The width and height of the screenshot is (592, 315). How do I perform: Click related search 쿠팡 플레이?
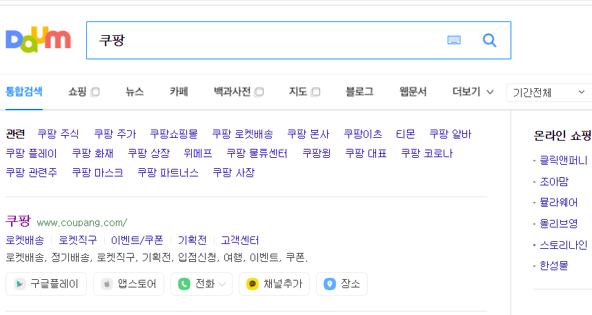tap(31, 153)
